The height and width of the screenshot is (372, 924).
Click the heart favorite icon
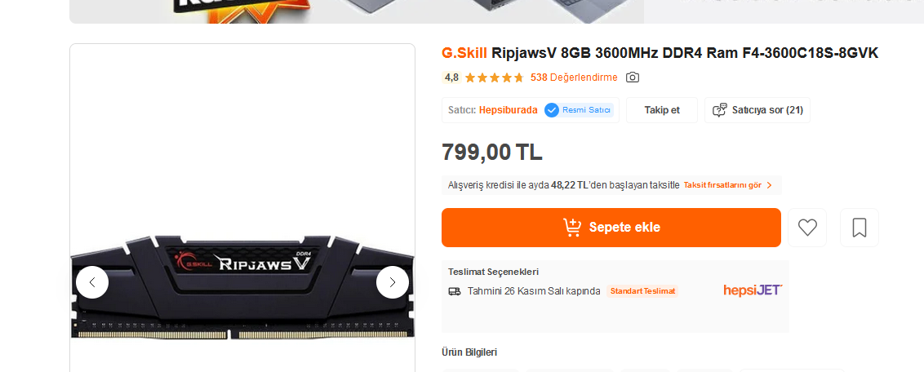(807, 228)
